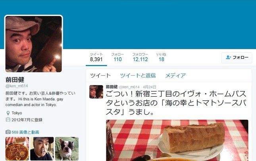Image resolution: width=256 pixels, height=161 pixels.
Task: Click the follow person icon in フォロー button
Action: click(x=228, y=57)
